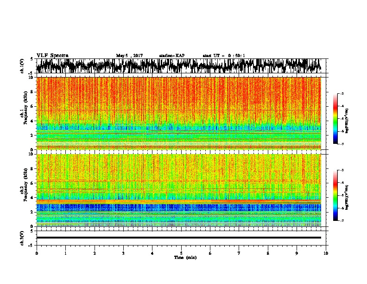
Task: Click the "-3" label on ch.1 colorbar
Action: 342,94
